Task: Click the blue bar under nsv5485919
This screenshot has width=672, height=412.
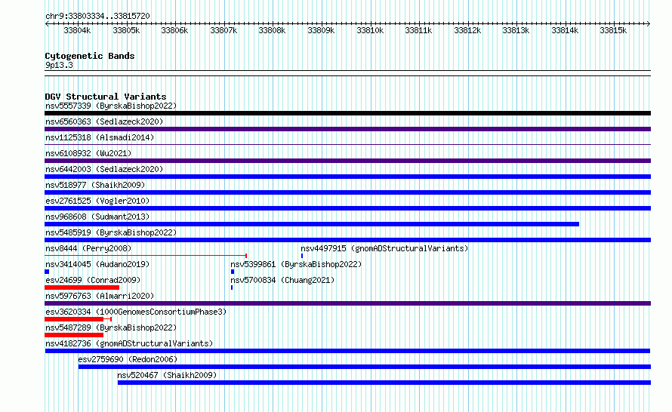Action: point(347,240)
